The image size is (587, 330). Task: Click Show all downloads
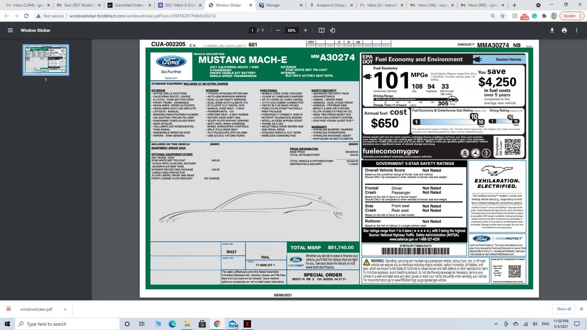click(x=564, y=309)
